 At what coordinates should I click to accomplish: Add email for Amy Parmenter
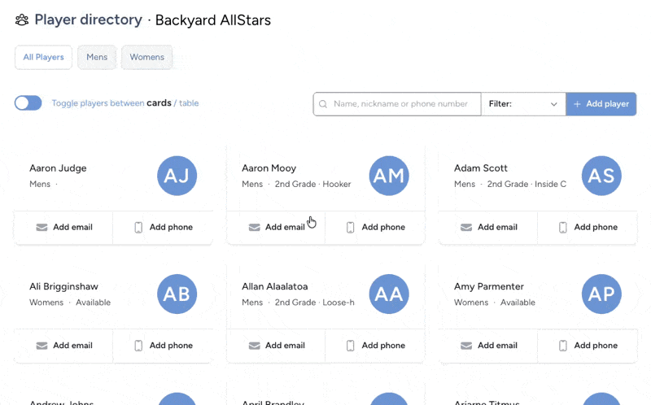pos(488,346)
